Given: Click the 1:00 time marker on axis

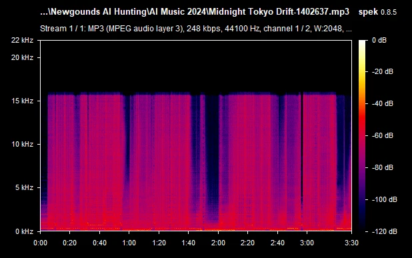Looking at the screenshot, I should coord(129,243).
